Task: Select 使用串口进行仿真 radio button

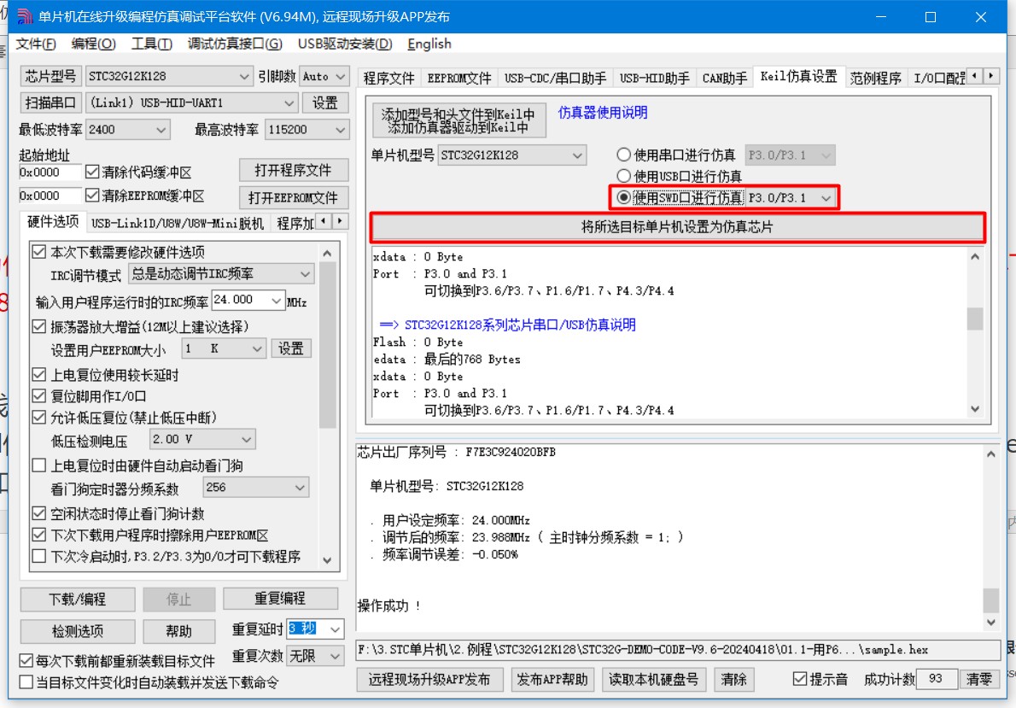Action: [623, 155]
